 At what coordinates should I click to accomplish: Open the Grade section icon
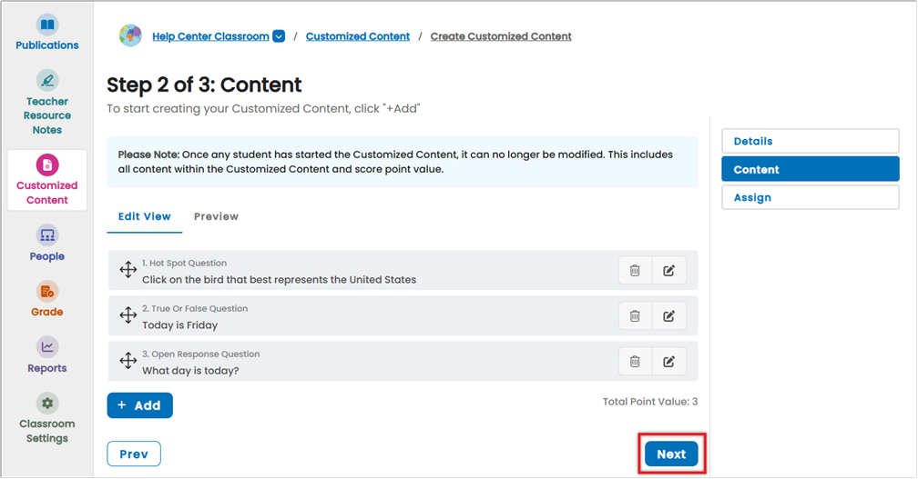[x=46, y=292]
